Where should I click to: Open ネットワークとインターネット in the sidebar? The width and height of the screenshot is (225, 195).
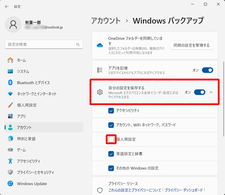coord(44,94)
